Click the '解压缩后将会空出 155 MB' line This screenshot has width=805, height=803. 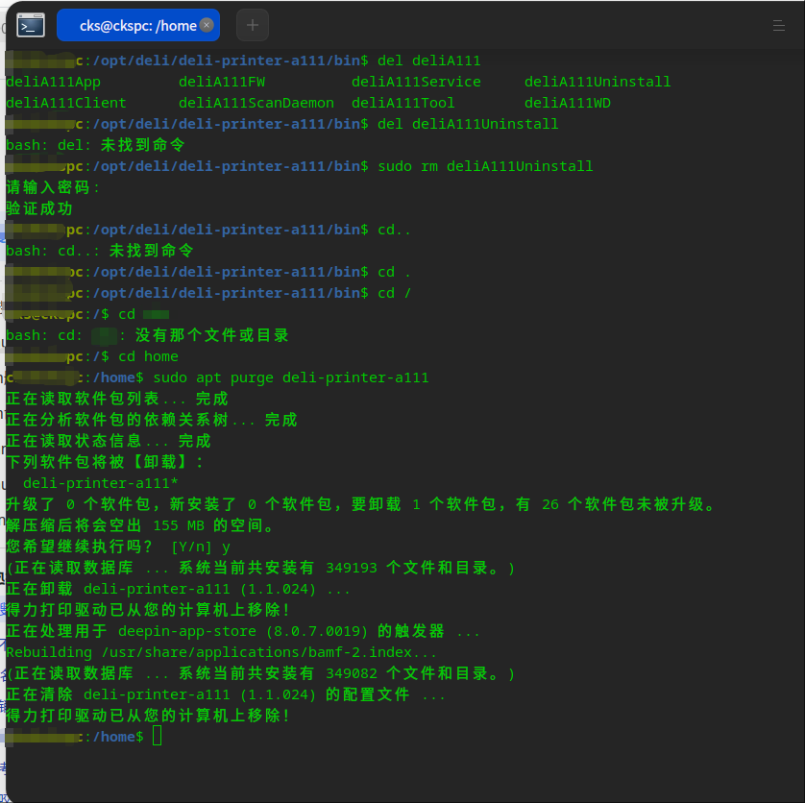(139, 525)
